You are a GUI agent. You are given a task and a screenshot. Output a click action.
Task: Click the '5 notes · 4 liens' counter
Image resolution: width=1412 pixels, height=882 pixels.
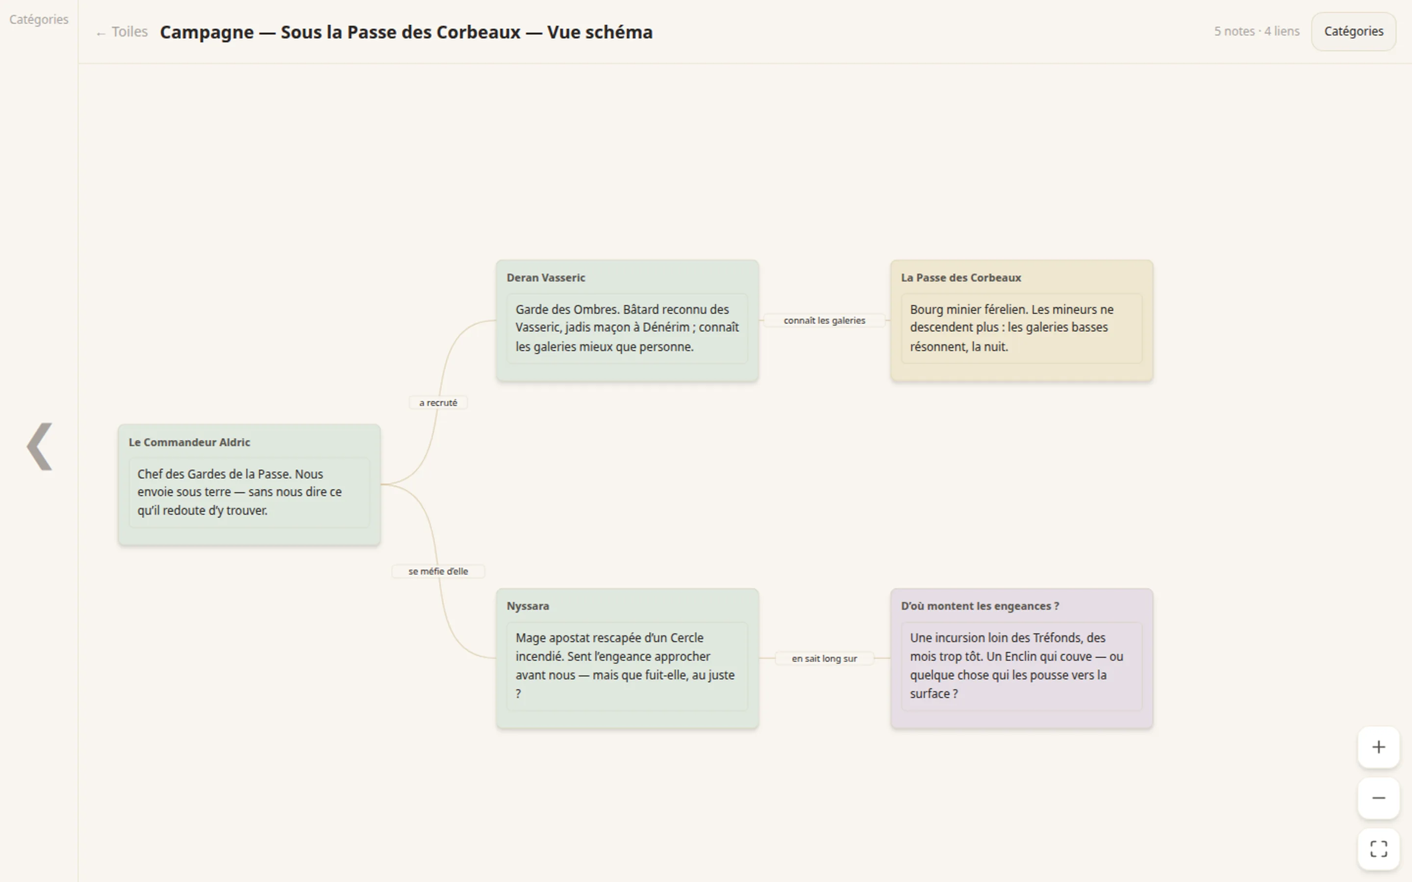tap(1256, 31)
